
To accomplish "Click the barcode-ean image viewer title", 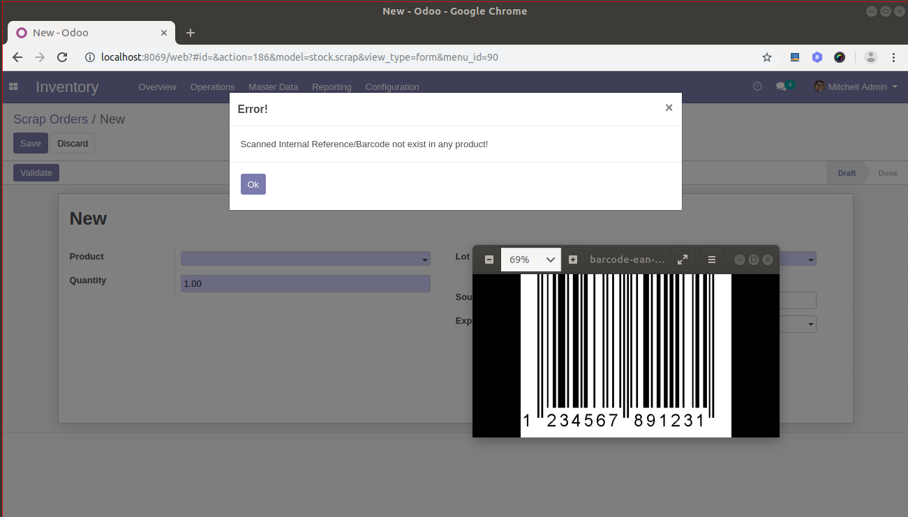I will [627, 260].
